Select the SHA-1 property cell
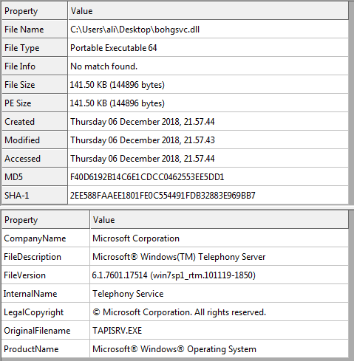354x361 pixels. click(35, 196)
